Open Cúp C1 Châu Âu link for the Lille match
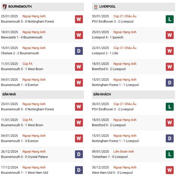Viewport: 176px width, 177px height. (x=125, y=48)
